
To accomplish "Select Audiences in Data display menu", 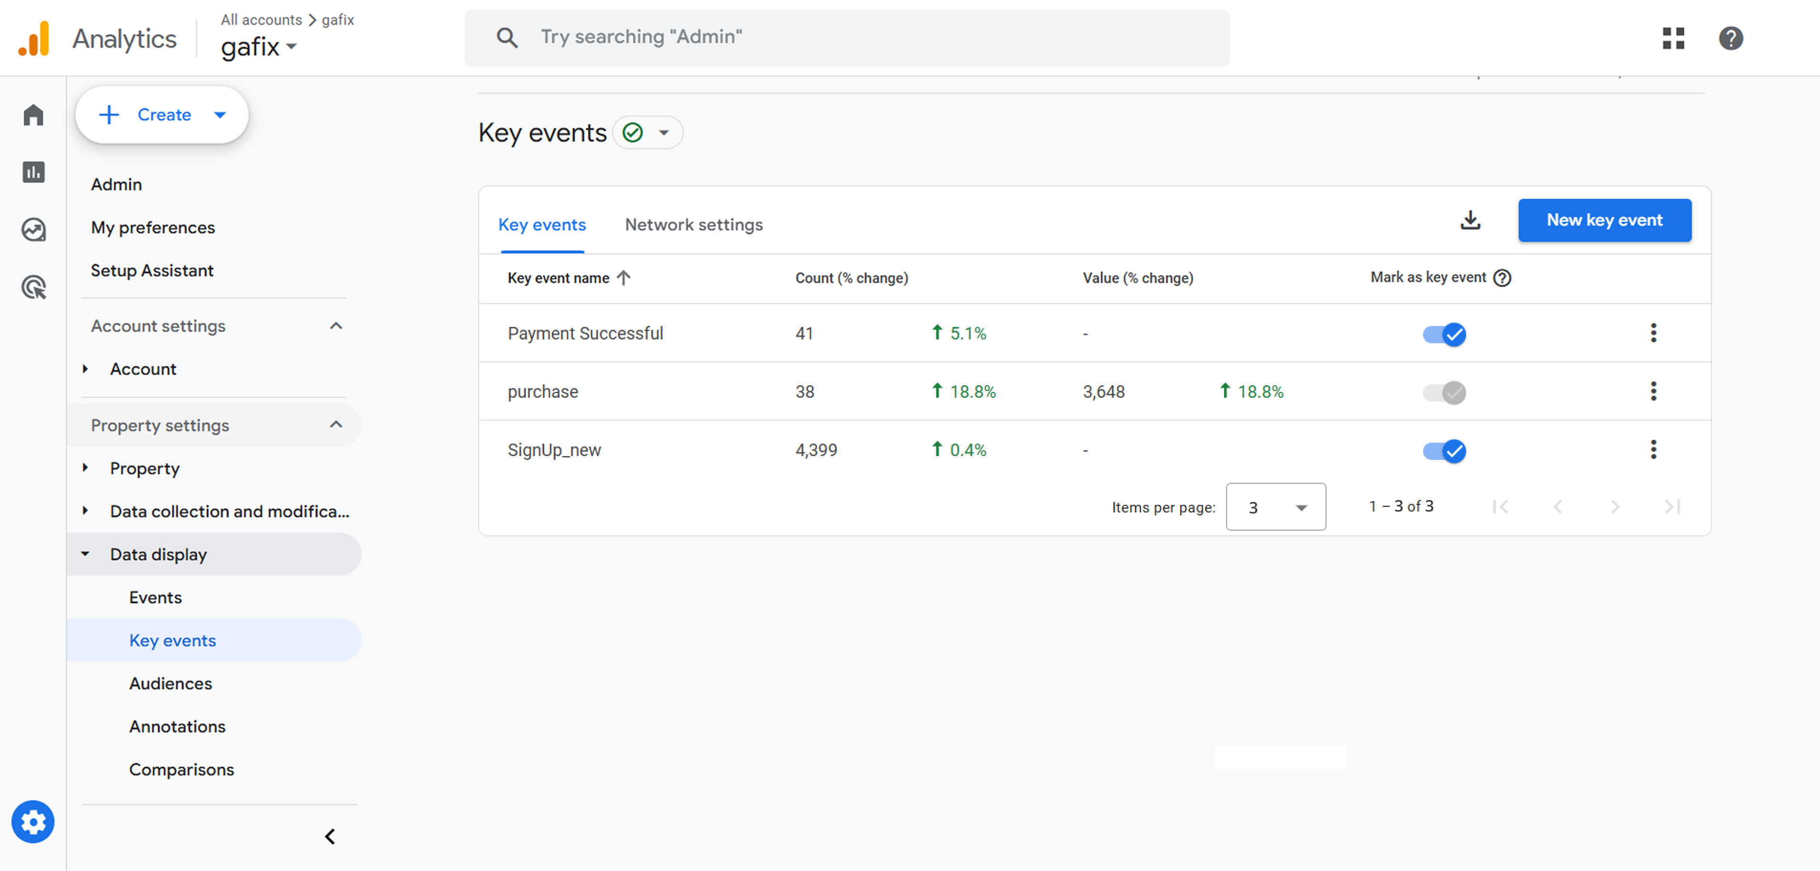I will (x=170, y=683).
